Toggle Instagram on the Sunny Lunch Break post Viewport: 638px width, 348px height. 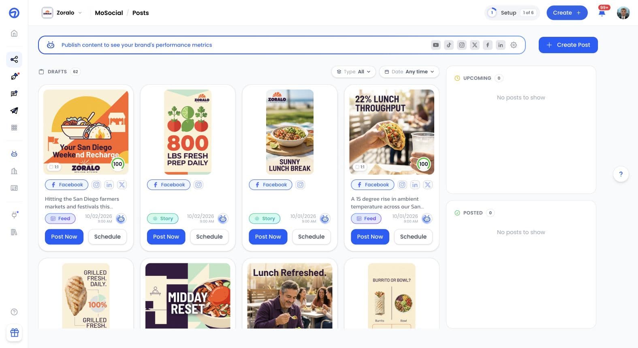[300, 185]
